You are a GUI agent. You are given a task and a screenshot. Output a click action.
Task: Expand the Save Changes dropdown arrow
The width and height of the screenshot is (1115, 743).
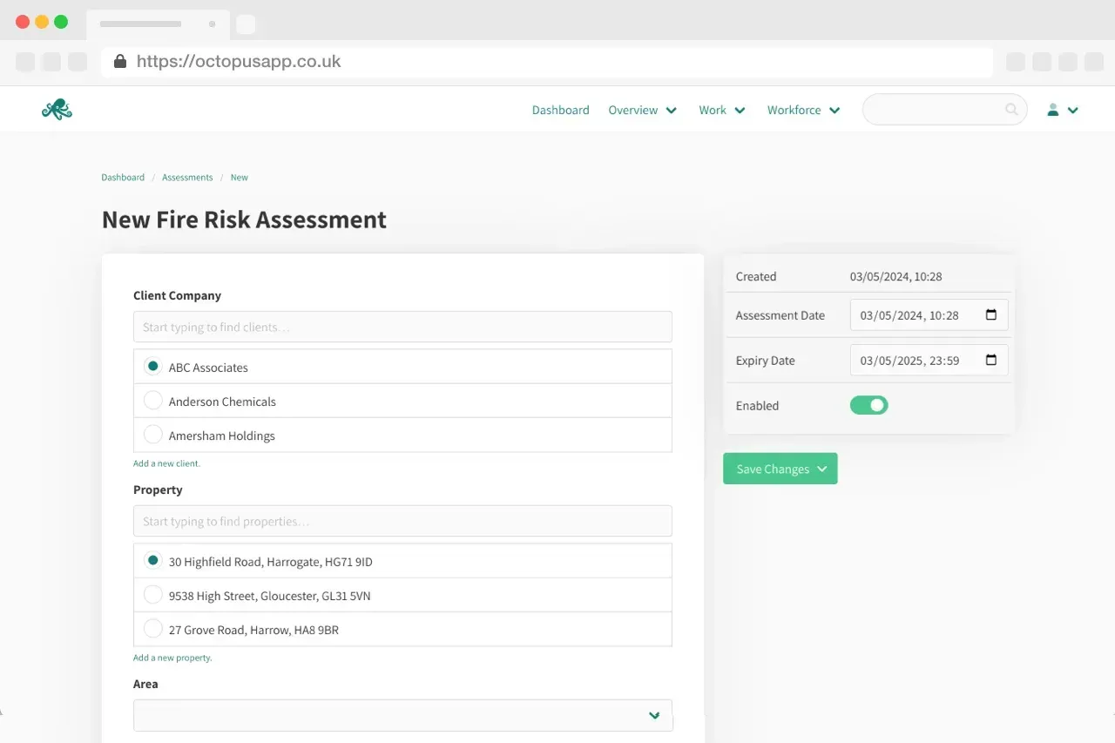click(822, 469)
